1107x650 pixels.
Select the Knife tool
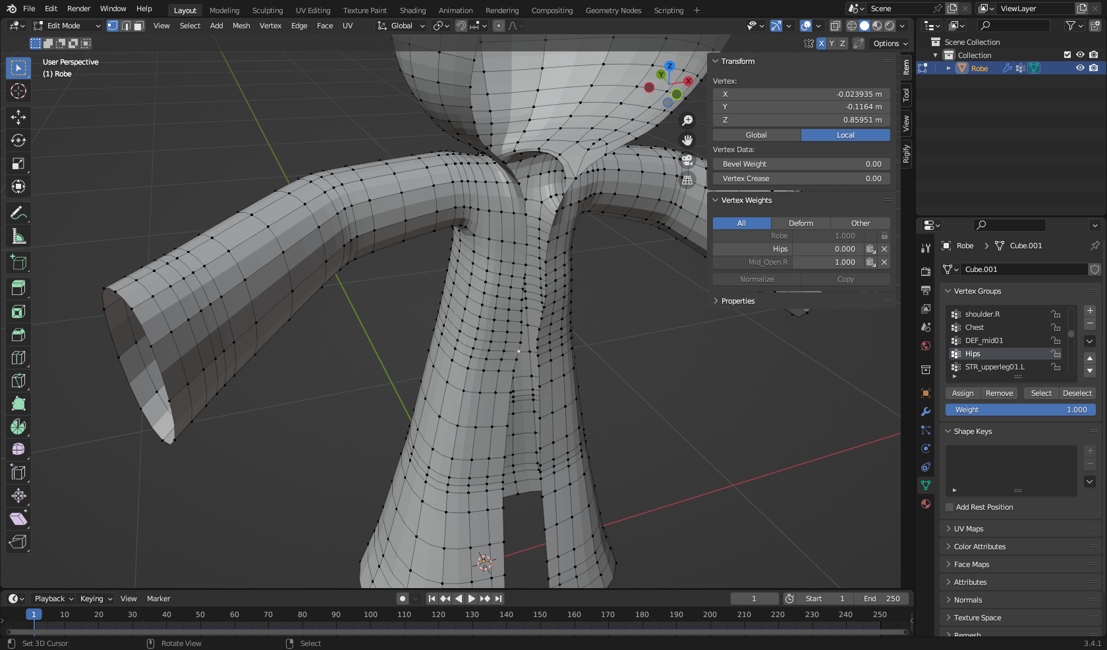pos(18,381)
